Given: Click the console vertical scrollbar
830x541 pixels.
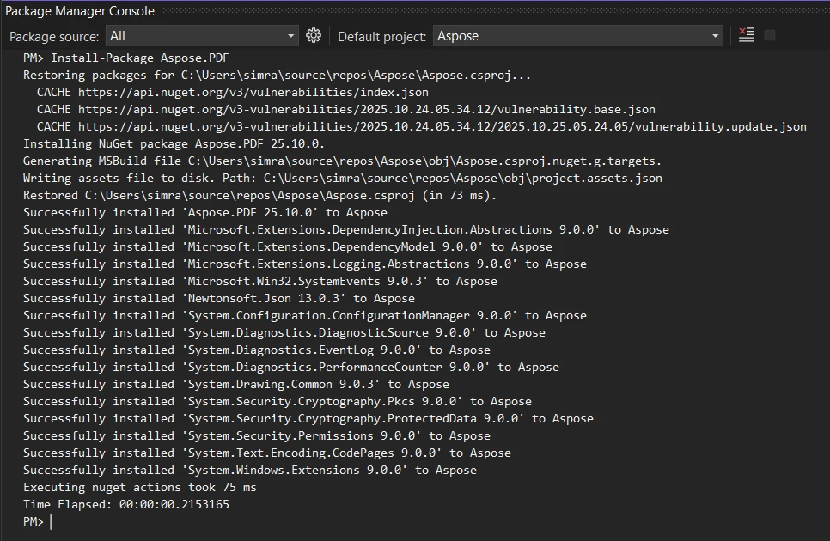Looking at the screenshot, I should 823,258.
